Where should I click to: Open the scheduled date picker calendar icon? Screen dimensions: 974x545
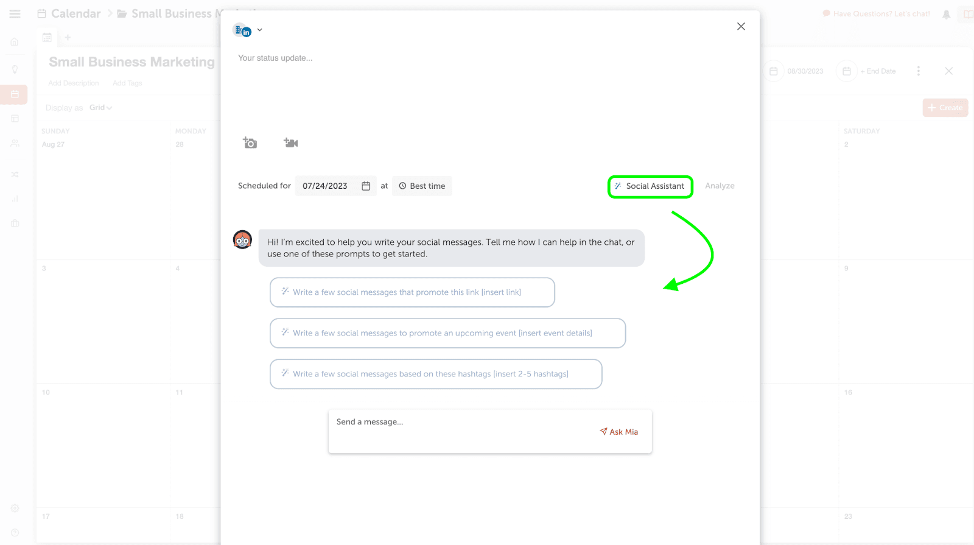366,186
